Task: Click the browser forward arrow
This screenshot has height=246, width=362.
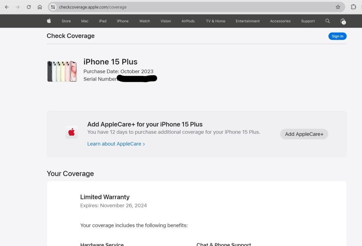Action: coord(18,7)
